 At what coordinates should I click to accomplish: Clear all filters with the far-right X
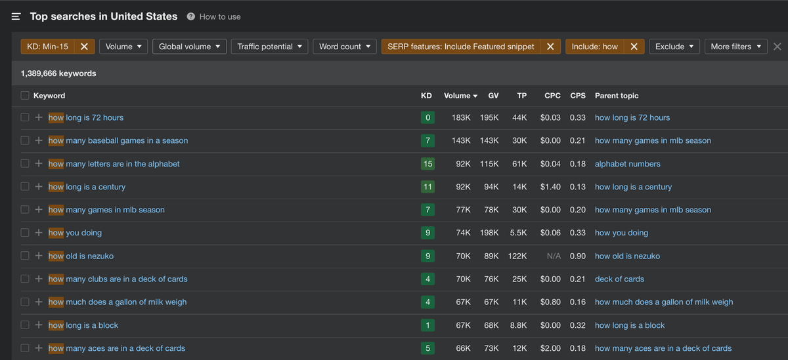pos(777,47)
